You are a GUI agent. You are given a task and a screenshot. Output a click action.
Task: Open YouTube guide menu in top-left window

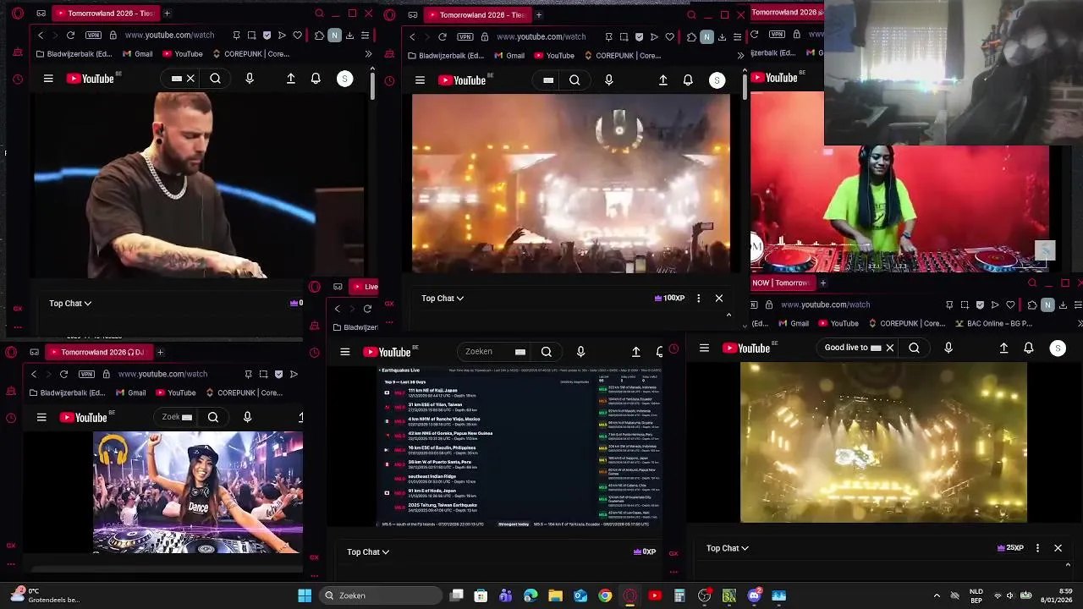[48, 79]
